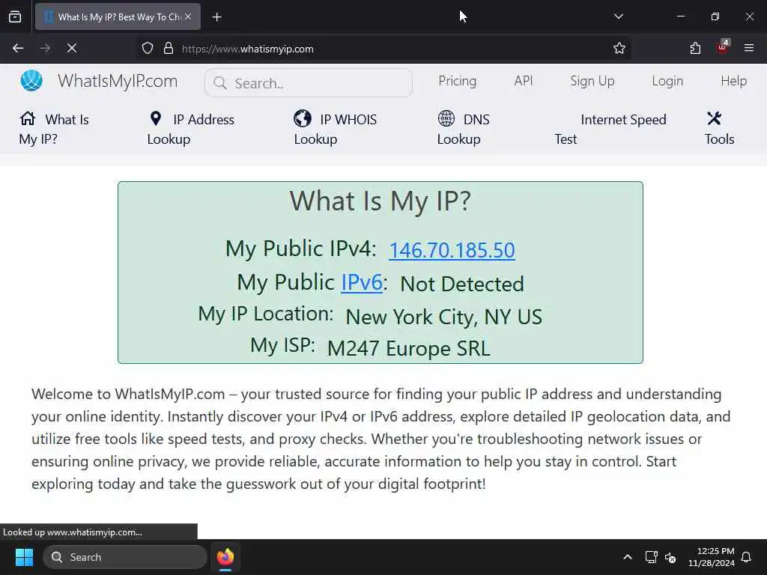Open IP Address Lookup nav text
The width and height of the screenshot is (767, 575).
[191, 129]
